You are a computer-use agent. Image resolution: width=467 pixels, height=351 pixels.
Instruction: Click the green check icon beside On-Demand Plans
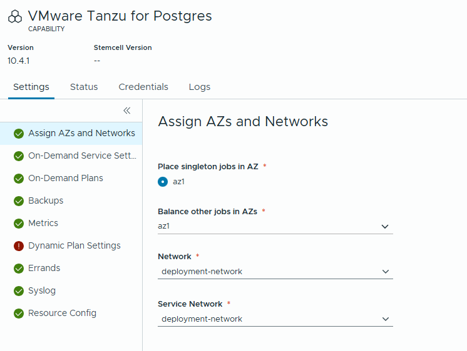[19, 179]
